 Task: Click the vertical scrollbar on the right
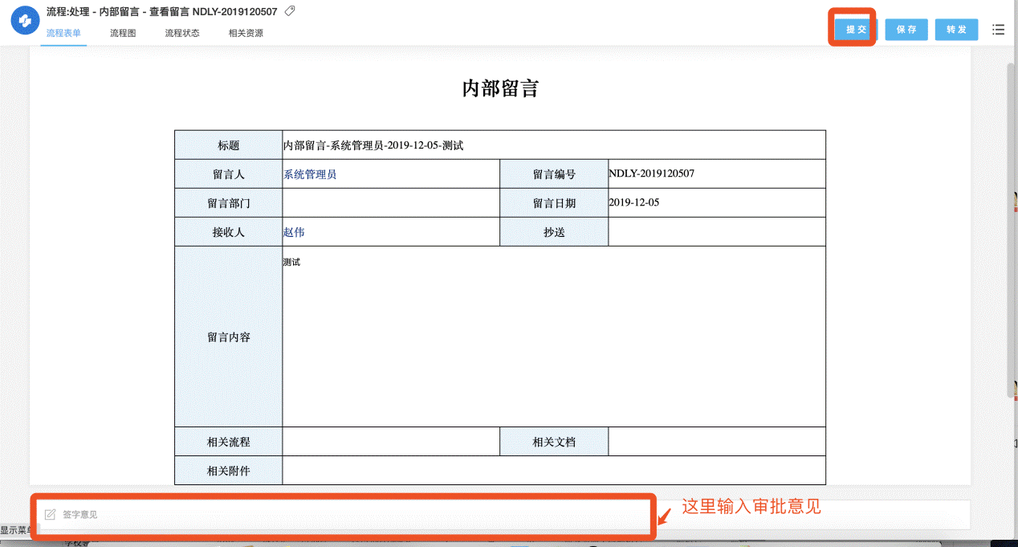click(x=1011, y=225)
